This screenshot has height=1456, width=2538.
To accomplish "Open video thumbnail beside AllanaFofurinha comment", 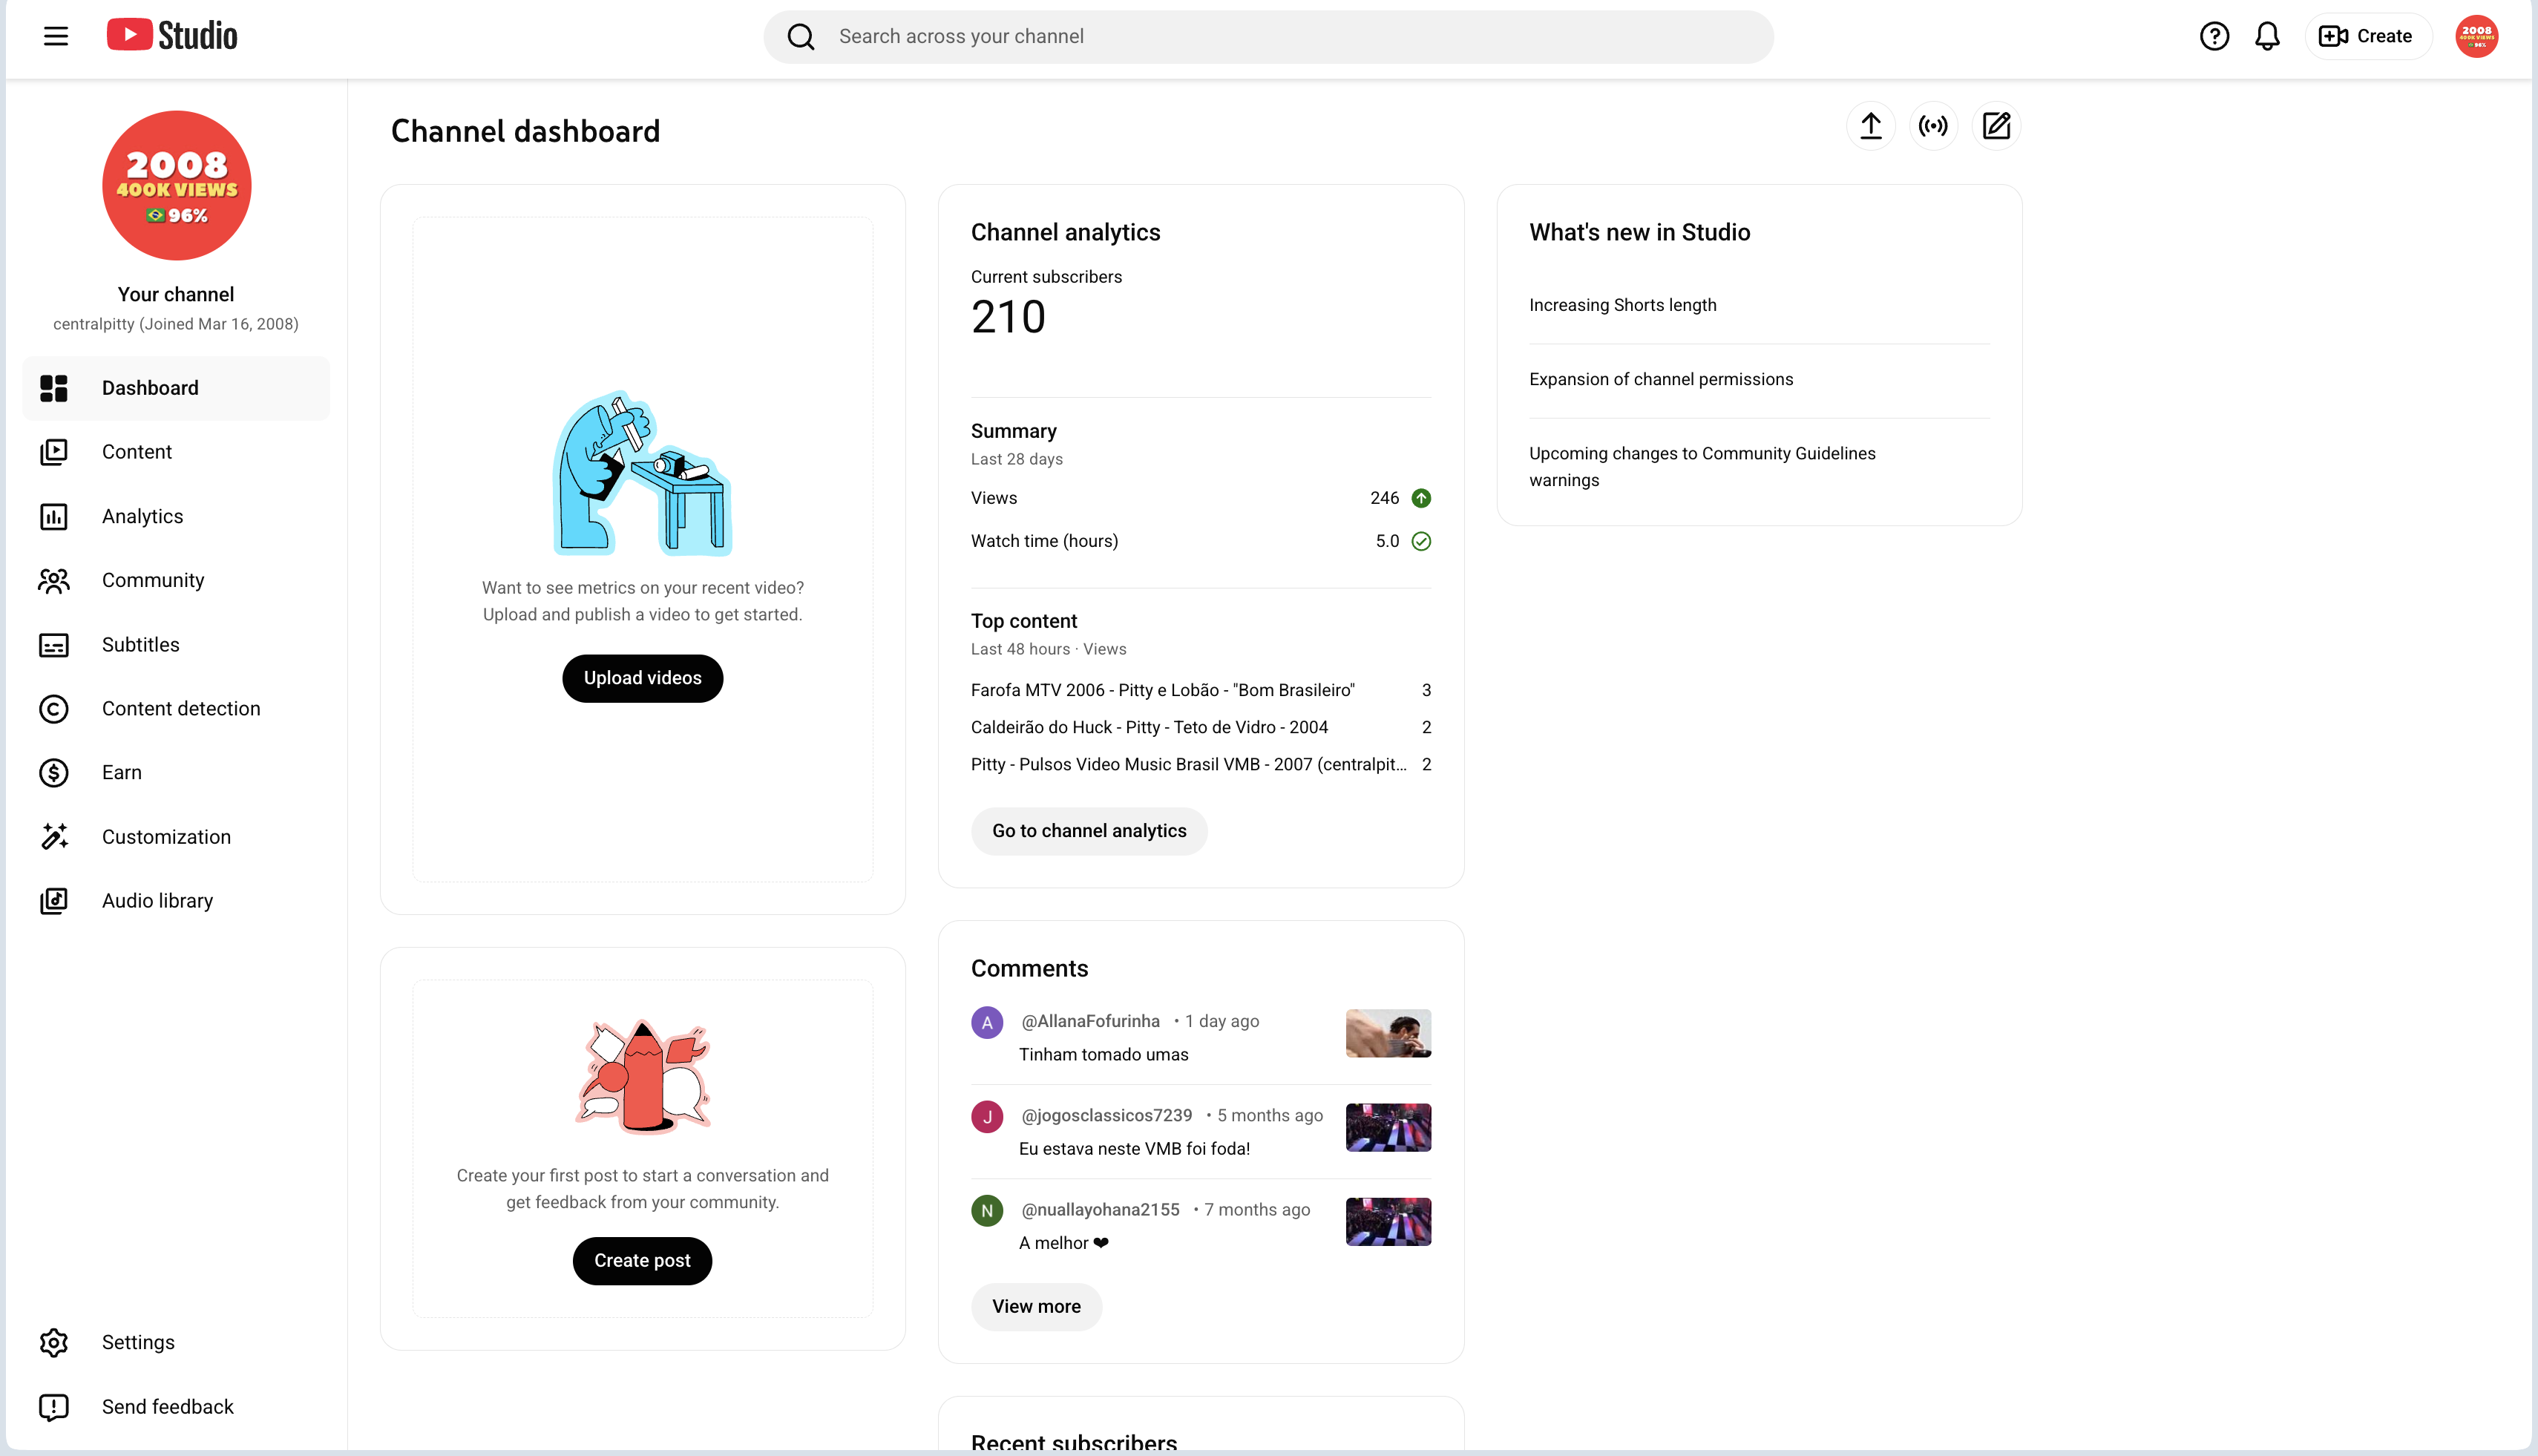I will pos(1388,1033).
